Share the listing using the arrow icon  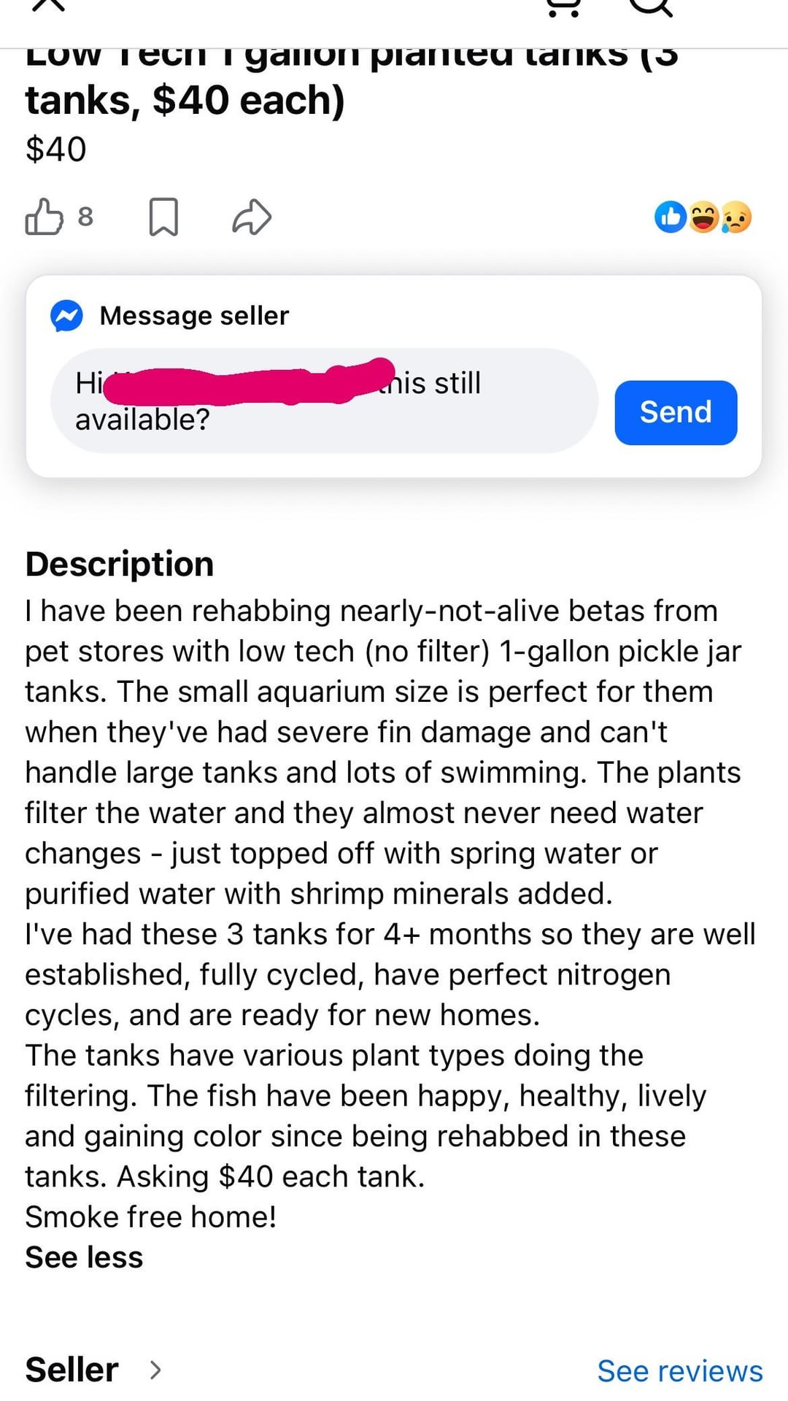(252, 217)
